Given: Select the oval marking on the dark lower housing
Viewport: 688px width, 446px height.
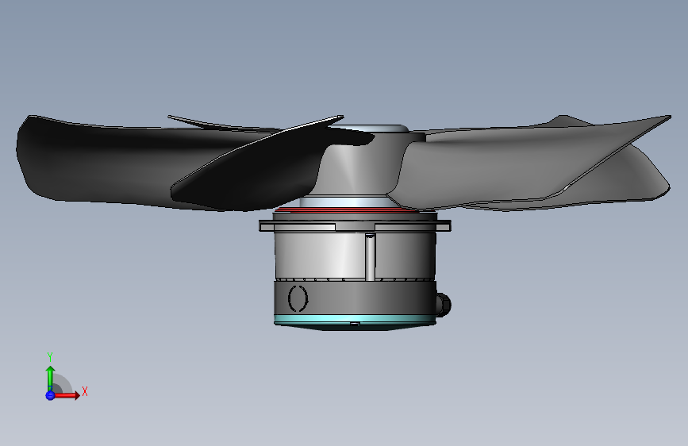Looking at the screenshot, I should [x=298, y=298].
